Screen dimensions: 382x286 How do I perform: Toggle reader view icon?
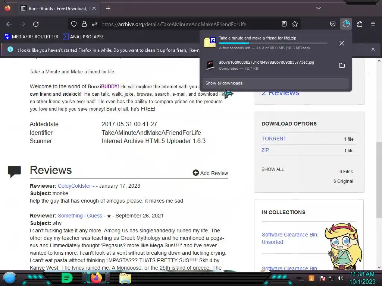[x=284, y=24]
